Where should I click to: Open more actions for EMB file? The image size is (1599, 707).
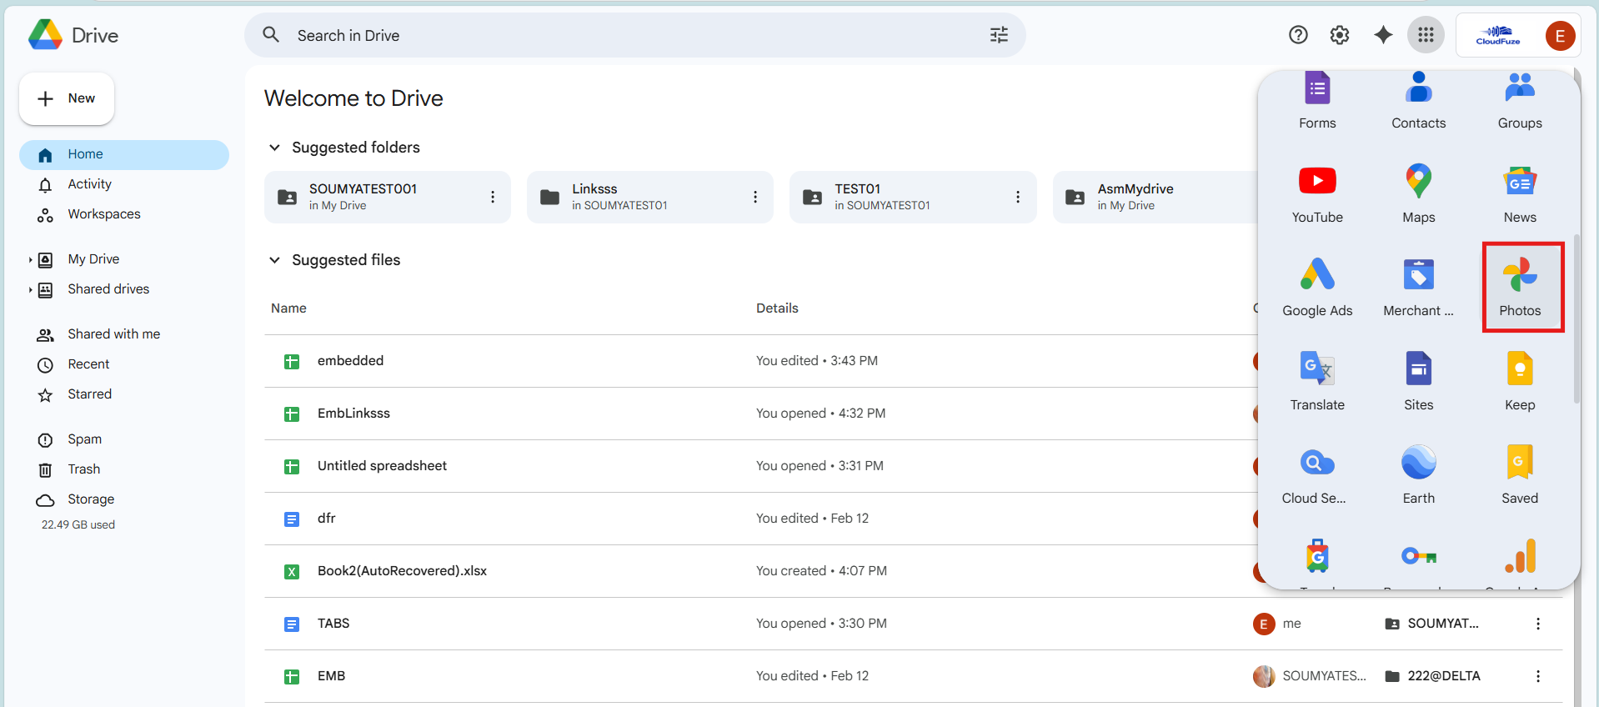pos(1538,676)
